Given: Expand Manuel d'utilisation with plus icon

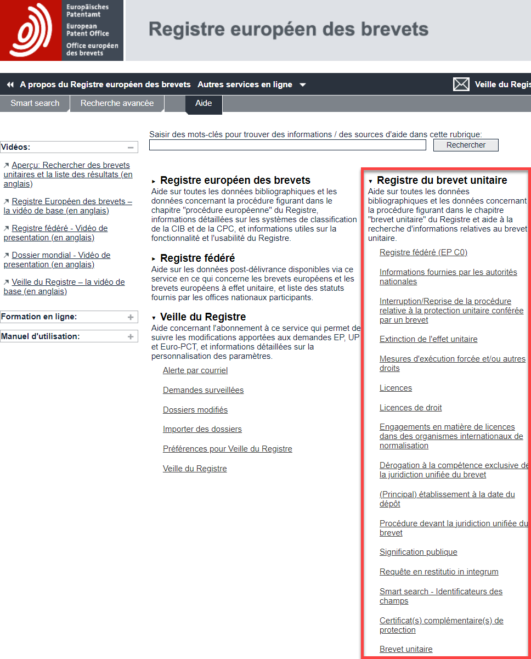Looking at the screenshot, I should 131,336.
